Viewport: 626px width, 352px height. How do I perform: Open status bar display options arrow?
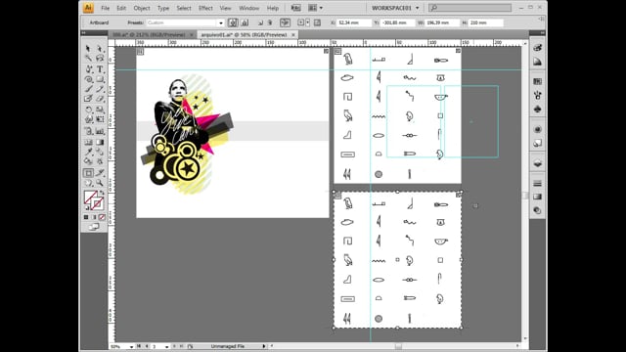264,346
